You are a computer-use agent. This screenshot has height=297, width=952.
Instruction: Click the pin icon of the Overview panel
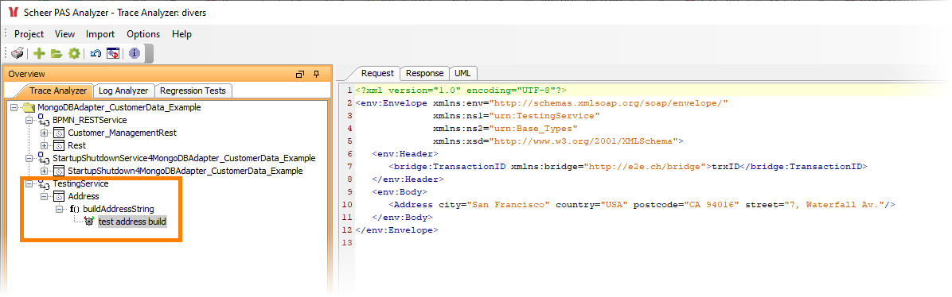point(316,74)
